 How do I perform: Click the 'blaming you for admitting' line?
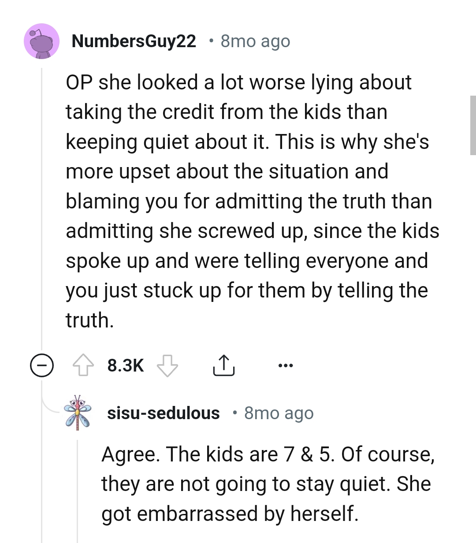(x=249, y=201)
